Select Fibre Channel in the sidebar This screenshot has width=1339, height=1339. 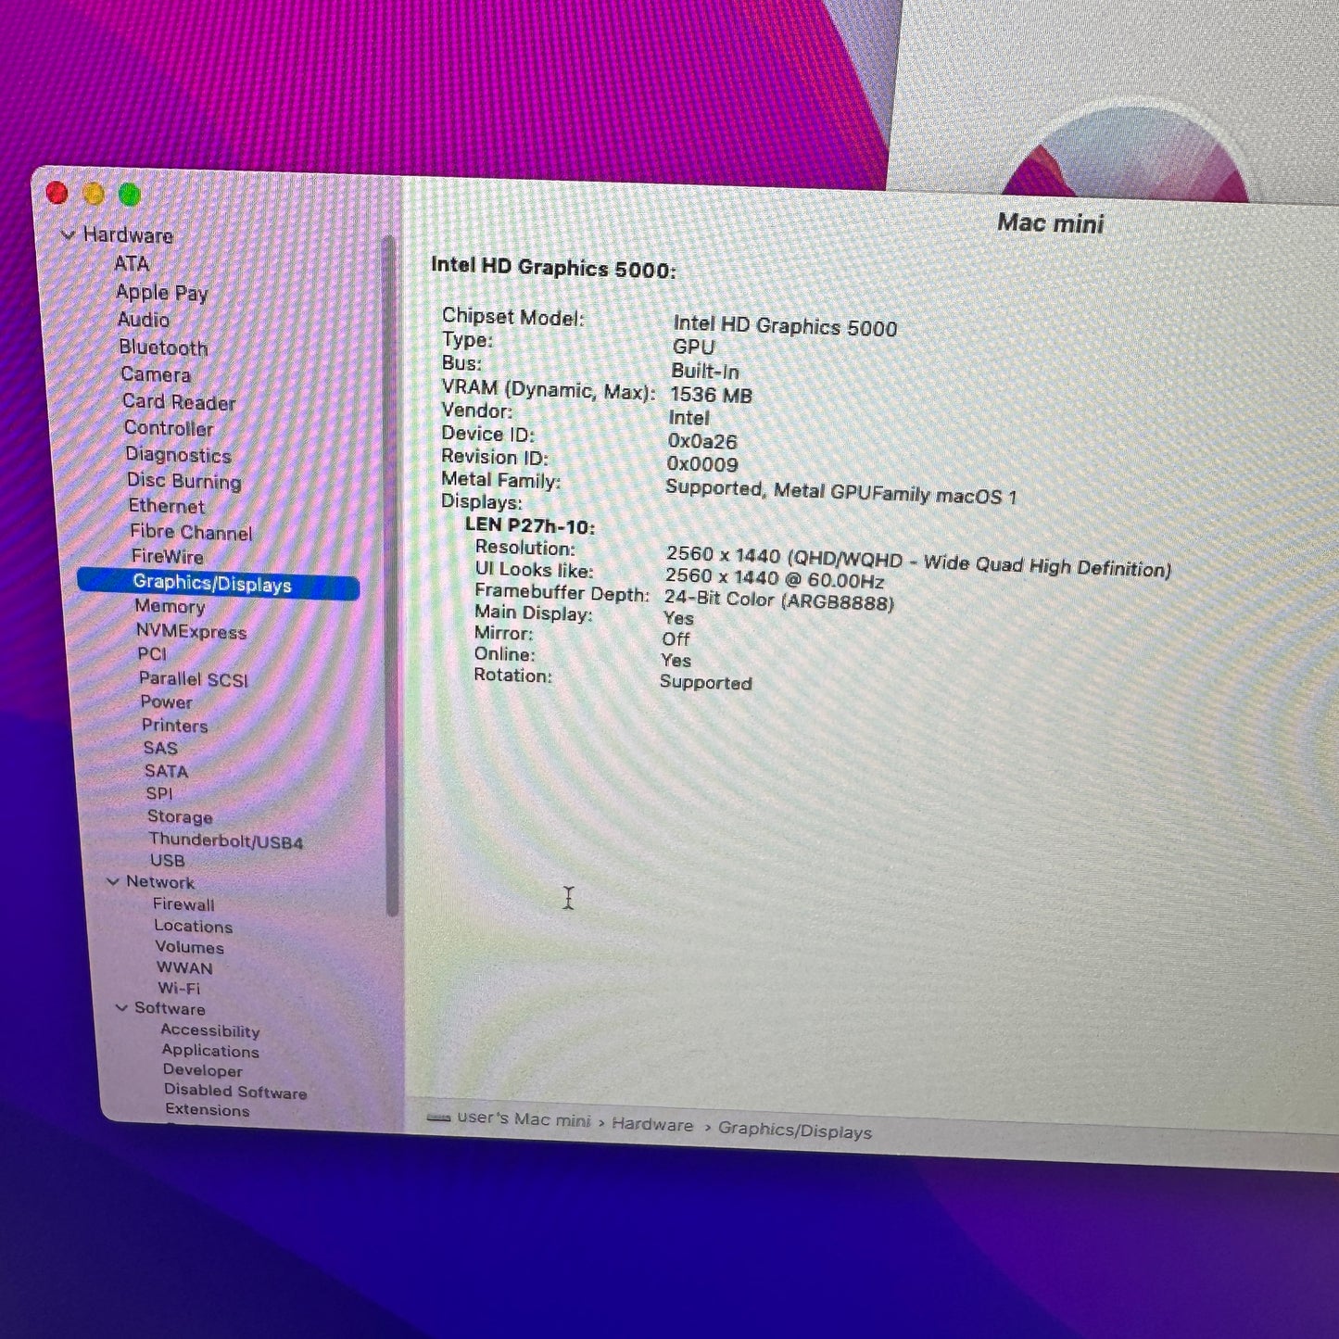point(190,532)
